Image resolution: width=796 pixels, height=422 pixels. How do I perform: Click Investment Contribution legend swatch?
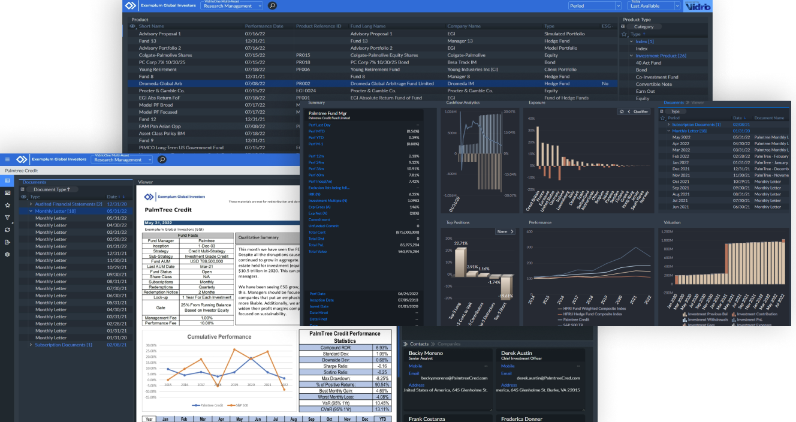pyautogui.click(x=733, y=314)
